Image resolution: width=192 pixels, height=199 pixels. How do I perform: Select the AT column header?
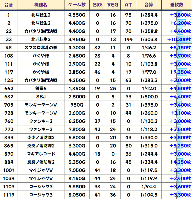coord(128,5)
